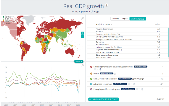Open the map settings gear
This screenshot has height=106, width=169.
pos(82,18)
